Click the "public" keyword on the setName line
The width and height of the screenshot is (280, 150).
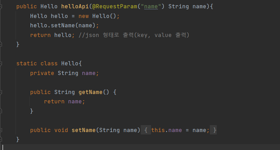pos(40,130)
